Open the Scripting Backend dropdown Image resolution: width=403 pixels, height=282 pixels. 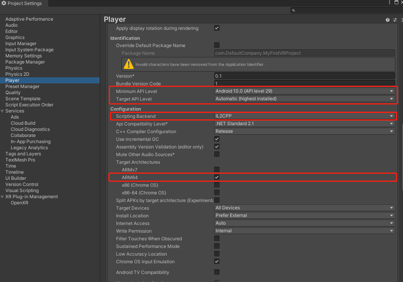[x=305, y=116]
